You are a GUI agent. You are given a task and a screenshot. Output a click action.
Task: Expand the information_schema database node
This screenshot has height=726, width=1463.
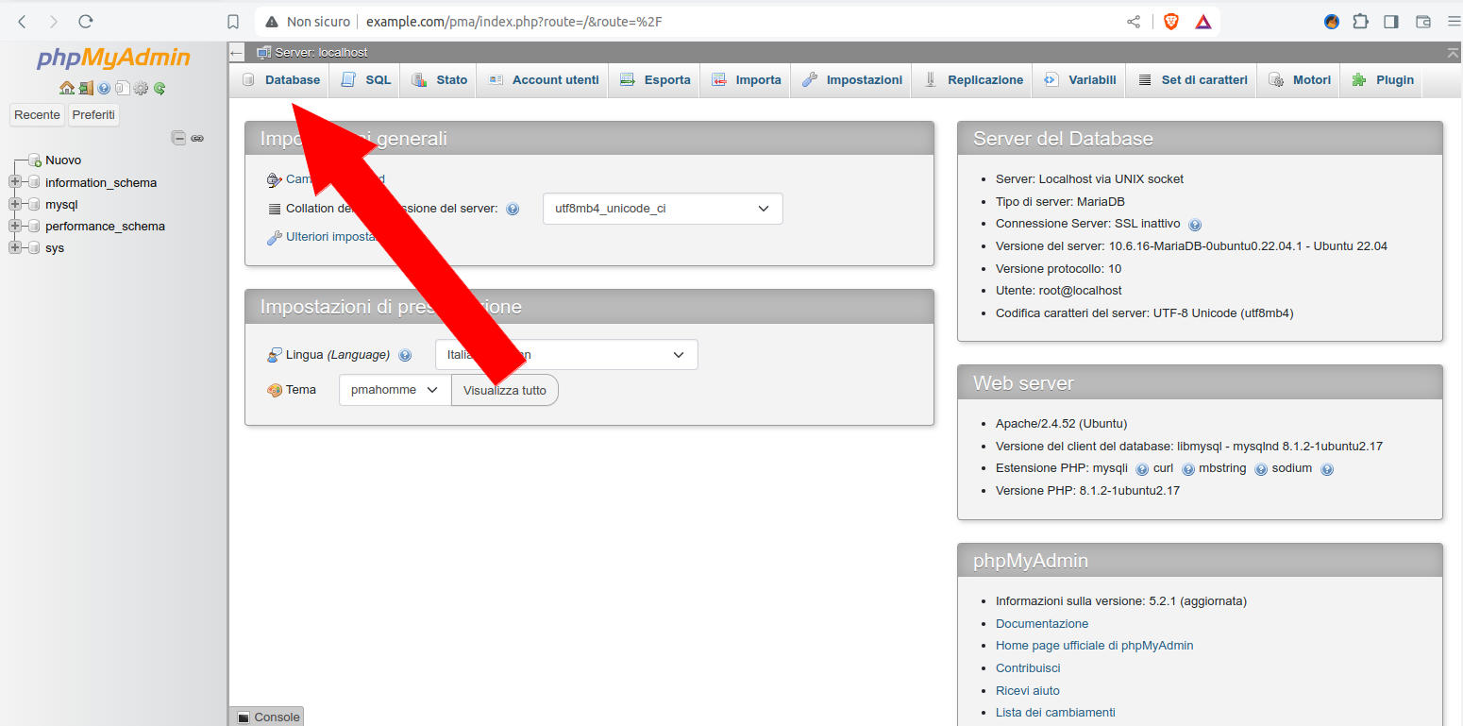[14, 182]
